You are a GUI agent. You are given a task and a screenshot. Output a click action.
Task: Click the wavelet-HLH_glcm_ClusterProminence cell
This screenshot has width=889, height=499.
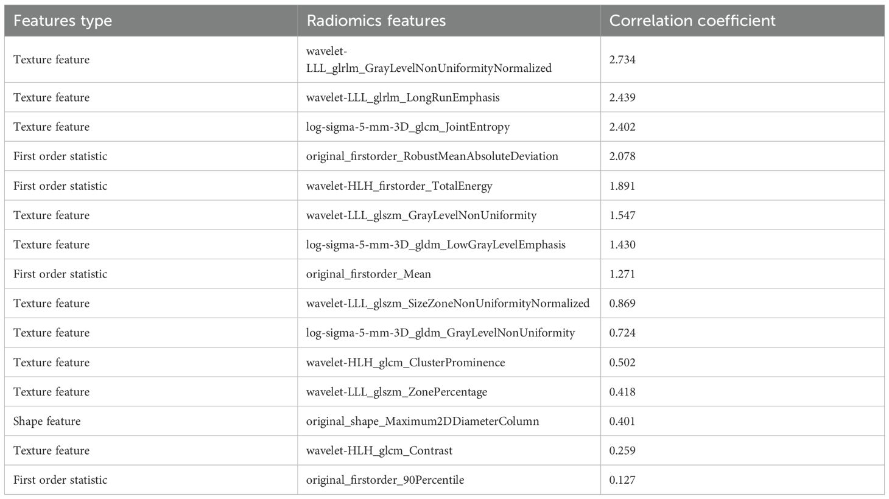(x=406, y=362)
